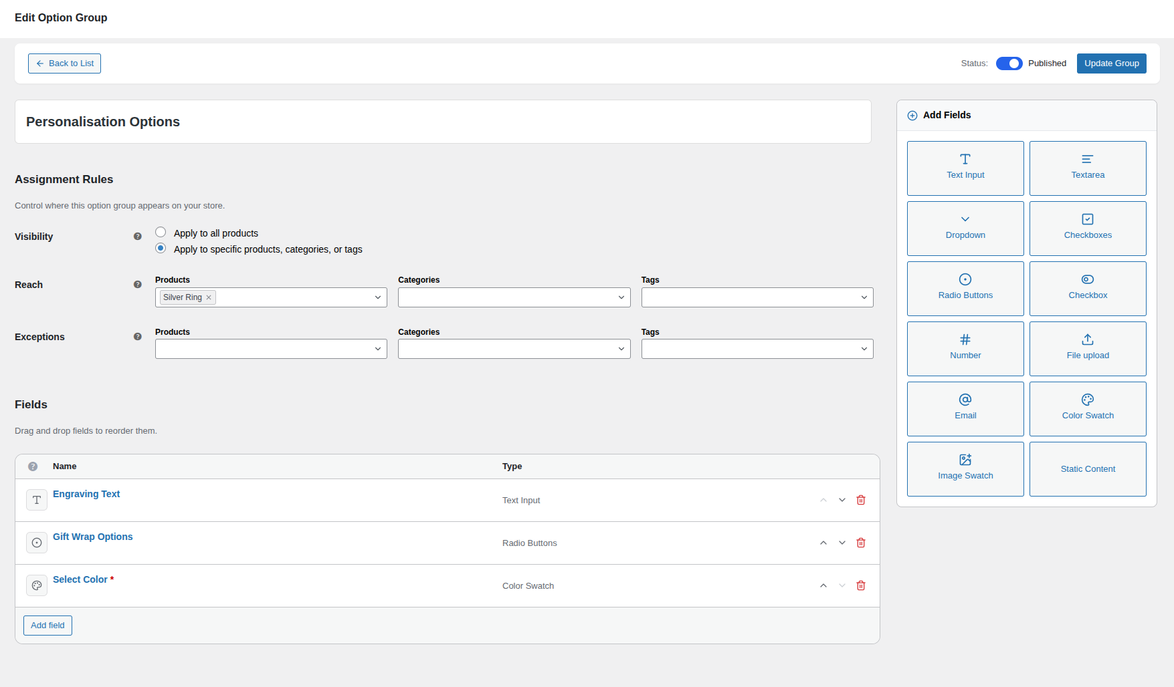The height and width of the screenshot is (687, 1174).
Task: Move Gift Wrap Options field up
Action: [823, 543]
